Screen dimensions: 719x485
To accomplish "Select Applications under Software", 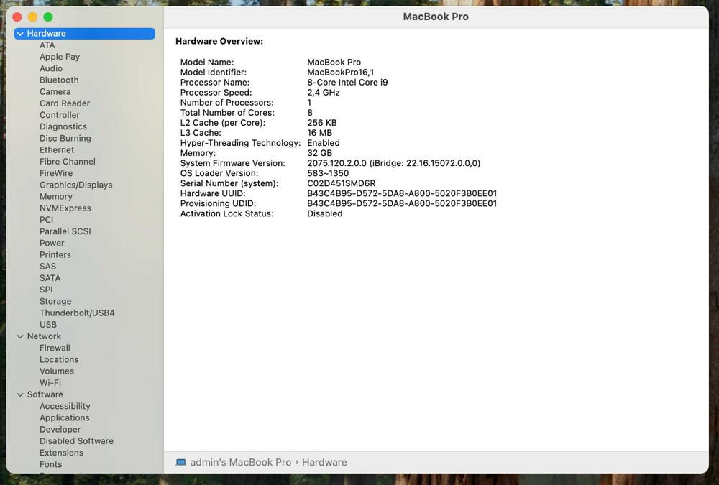I will [65, 417].
